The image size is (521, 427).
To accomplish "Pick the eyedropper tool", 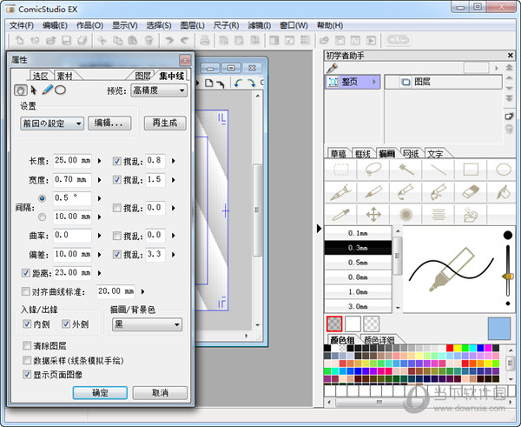I will 340,215.
